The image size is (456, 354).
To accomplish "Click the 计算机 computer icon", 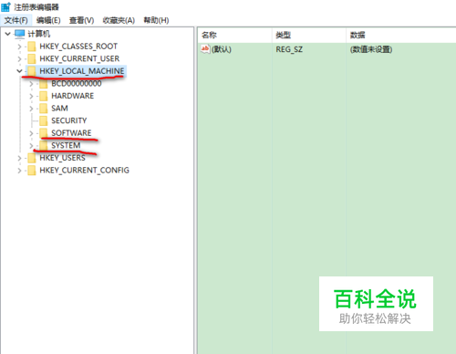I will point(20,34).
